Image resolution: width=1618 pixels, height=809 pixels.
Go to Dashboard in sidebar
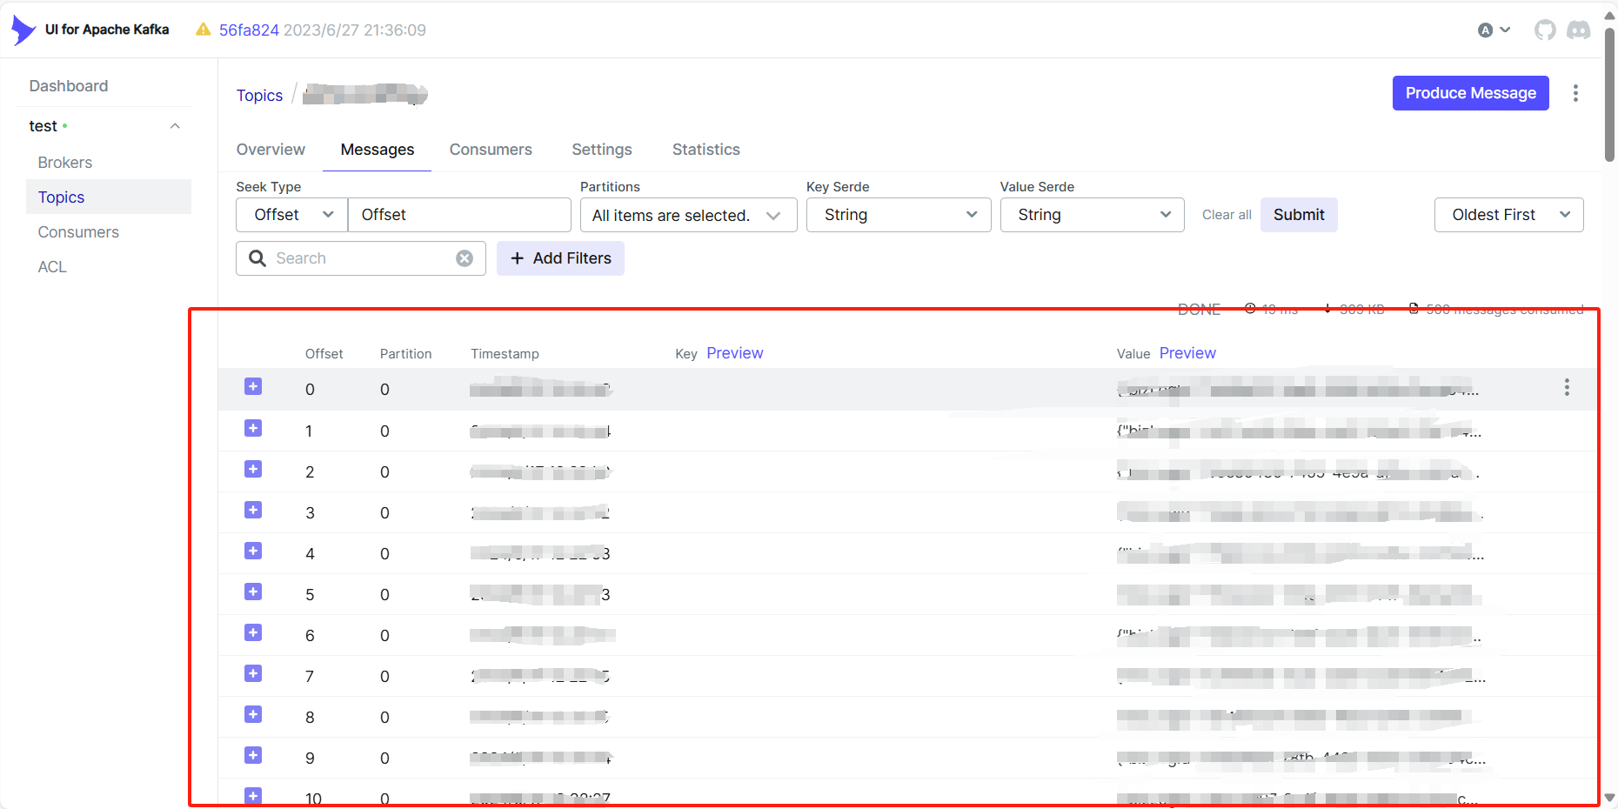click(69, 86)
